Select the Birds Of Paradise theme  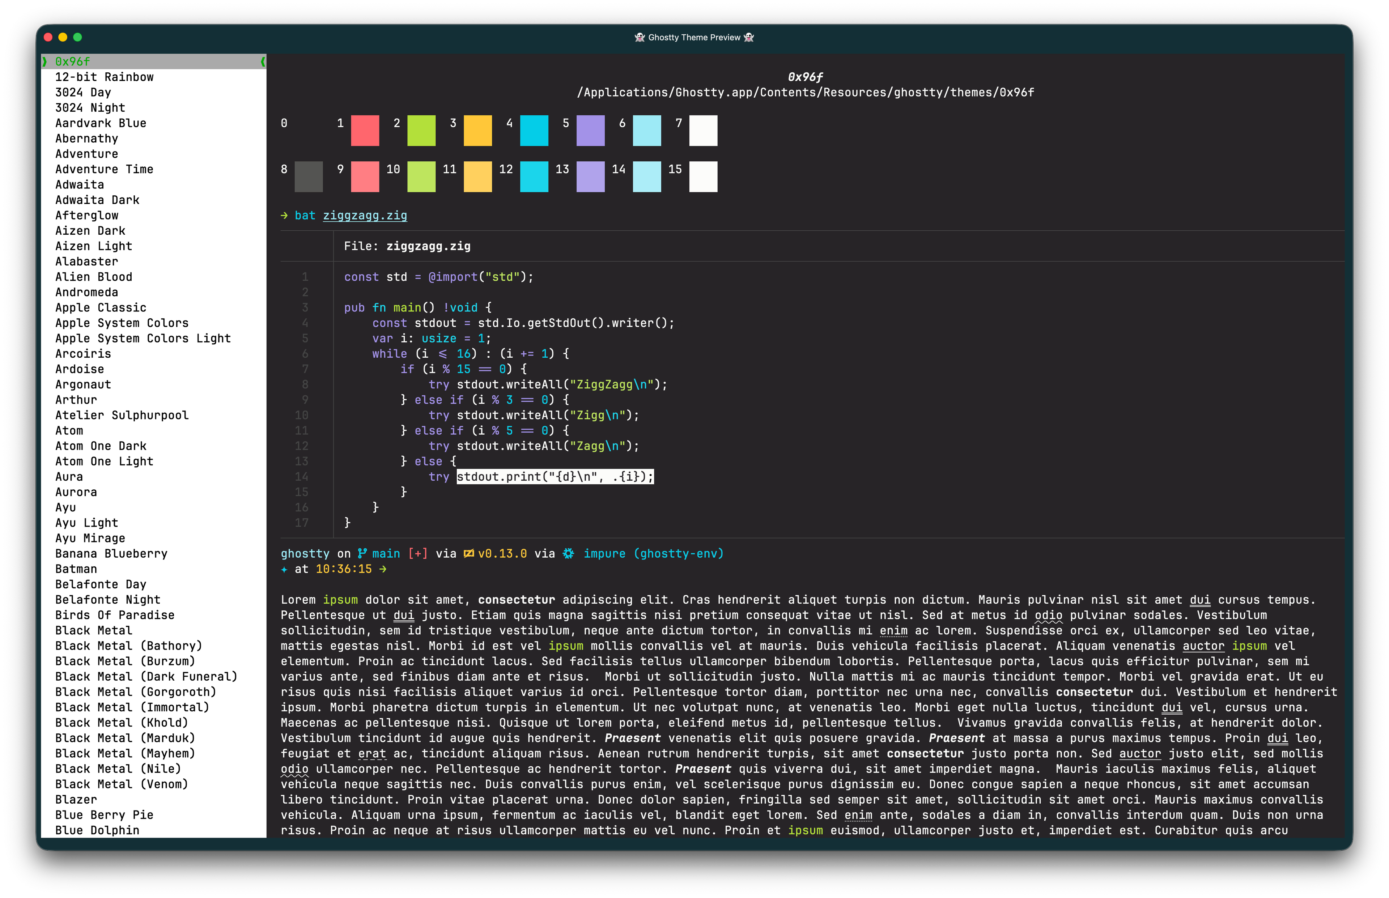click(x=115, y=615)
